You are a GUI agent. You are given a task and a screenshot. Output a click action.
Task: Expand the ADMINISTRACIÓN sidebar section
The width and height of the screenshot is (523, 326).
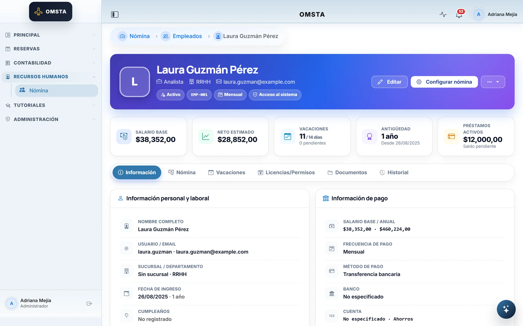51,119
